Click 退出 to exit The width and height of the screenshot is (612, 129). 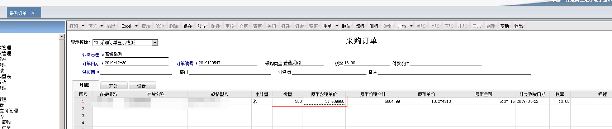pos(519,26)
